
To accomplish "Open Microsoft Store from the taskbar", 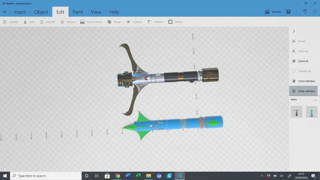I will tap(107, 176).
